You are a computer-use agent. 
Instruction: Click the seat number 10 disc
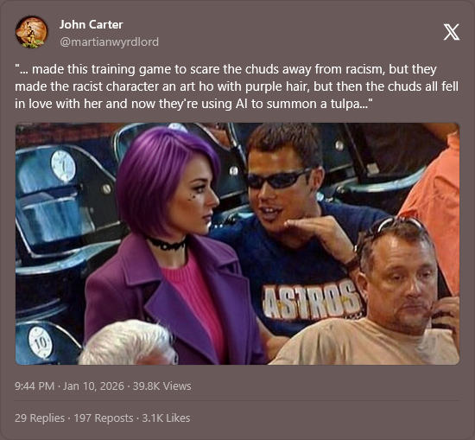coord(41,342)
